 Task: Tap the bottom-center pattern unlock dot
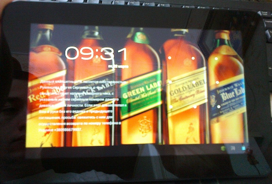pyautogui.click(x=194, y=107)
